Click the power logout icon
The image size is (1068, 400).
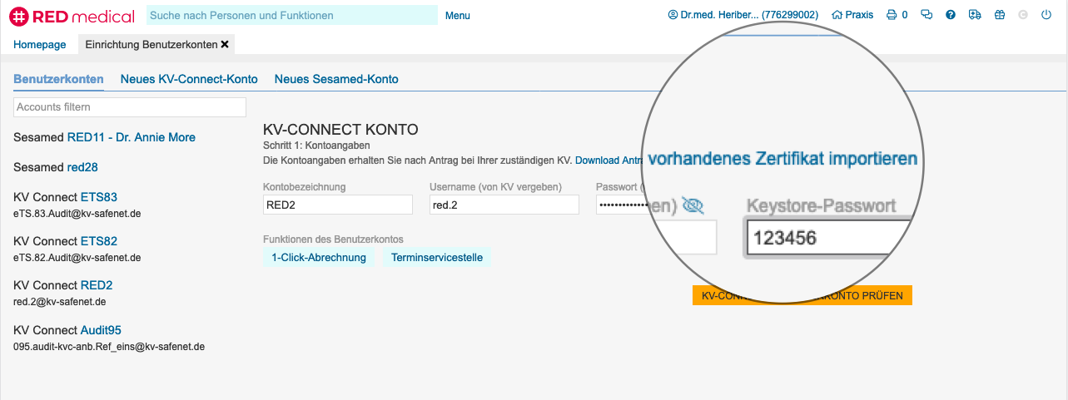(x=1046, y=15)
